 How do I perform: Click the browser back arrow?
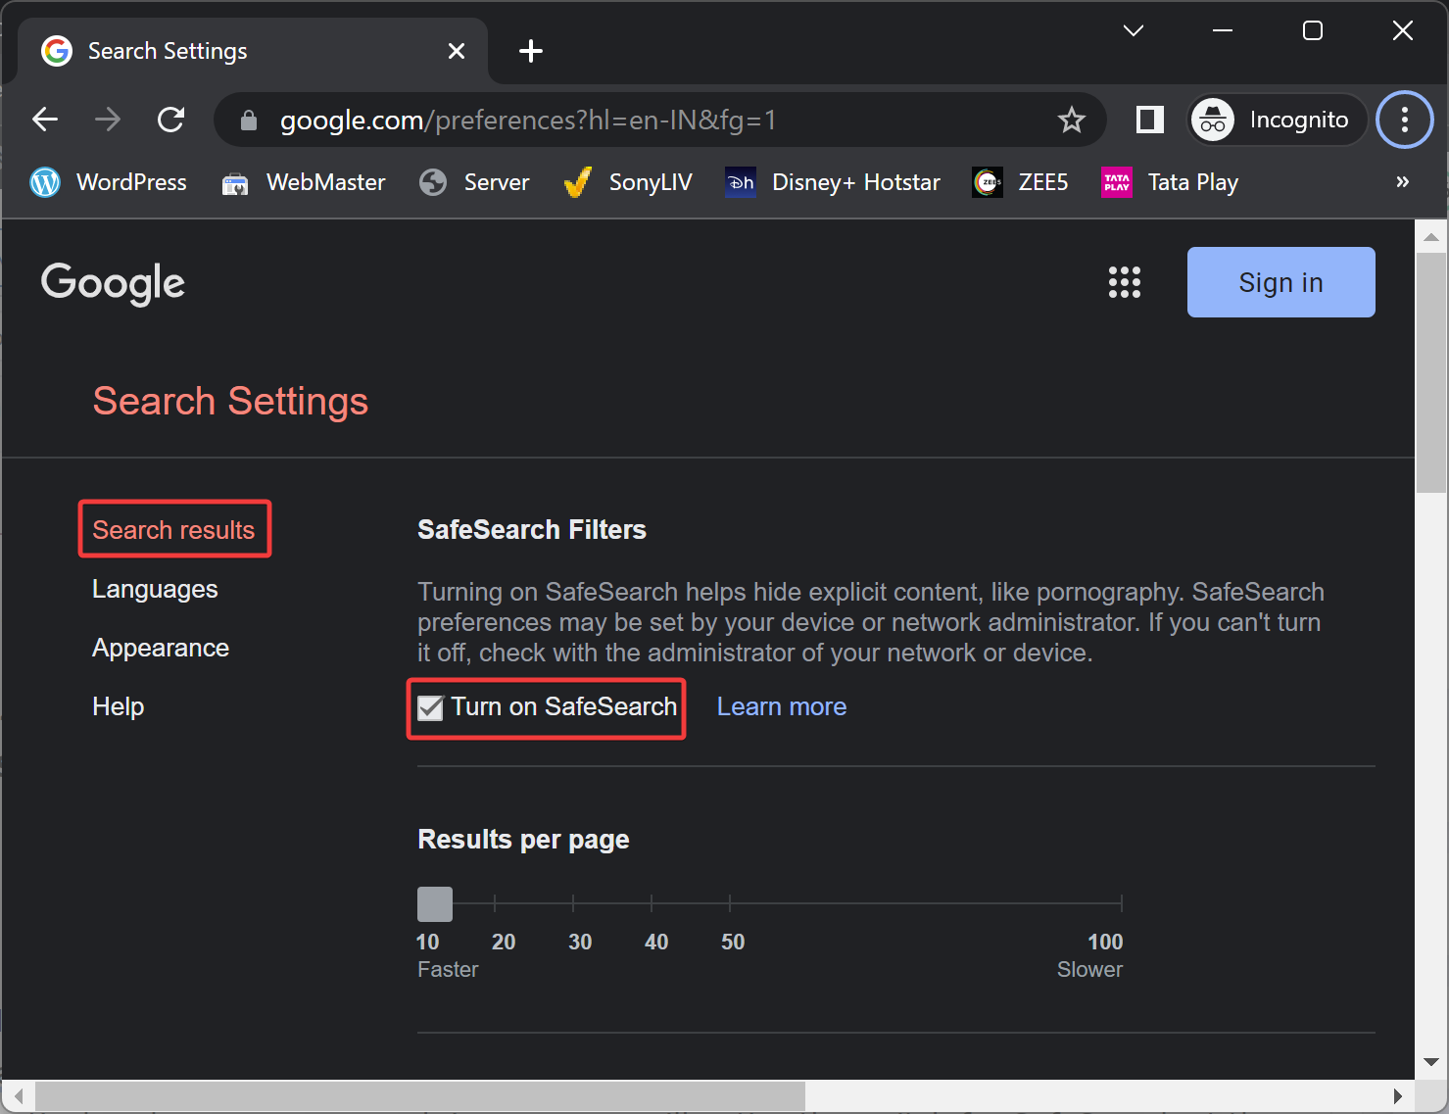pyautogui.click(x=45, y=120)
